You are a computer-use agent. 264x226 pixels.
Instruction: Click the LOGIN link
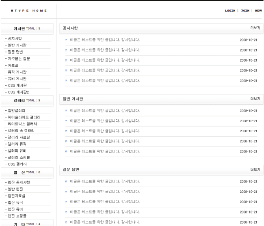point(230,11)
